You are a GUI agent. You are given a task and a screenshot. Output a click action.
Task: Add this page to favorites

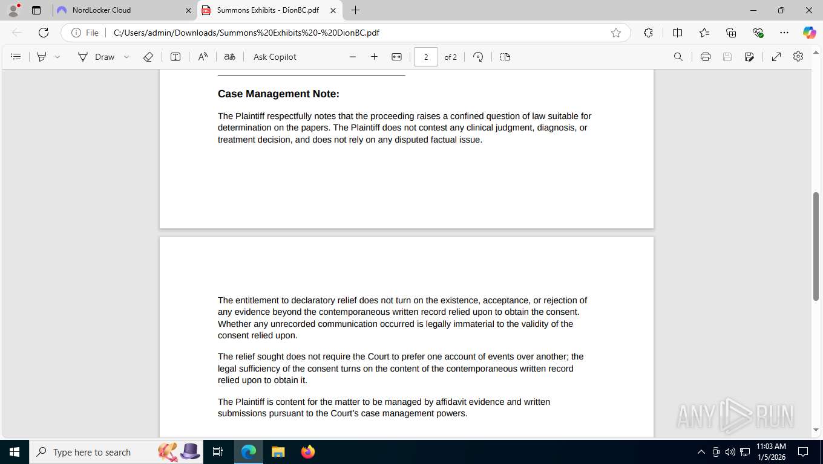click(616, 33)
